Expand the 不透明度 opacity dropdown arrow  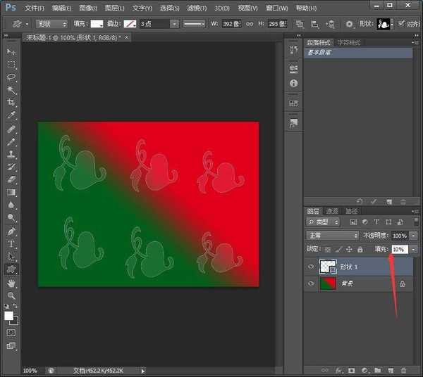coord(413,236)
